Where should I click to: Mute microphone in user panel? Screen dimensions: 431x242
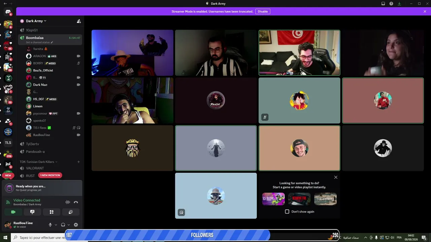click(x=50, y=225)
